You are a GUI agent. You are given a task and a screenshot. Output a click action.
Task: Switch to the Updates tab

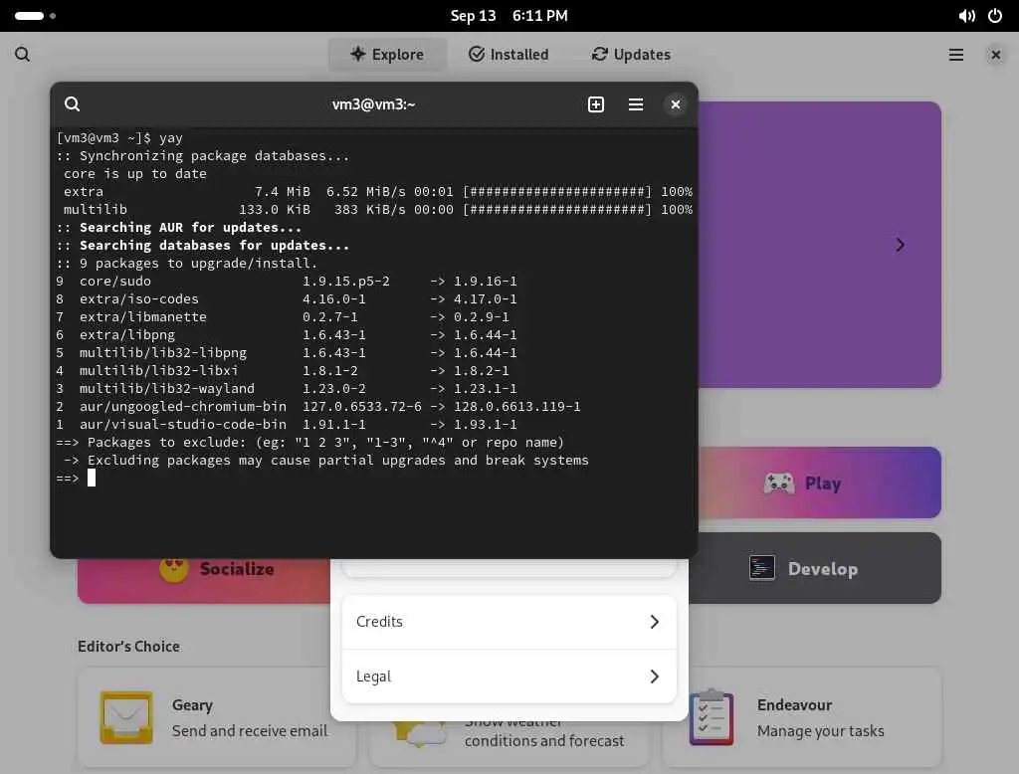631,55
